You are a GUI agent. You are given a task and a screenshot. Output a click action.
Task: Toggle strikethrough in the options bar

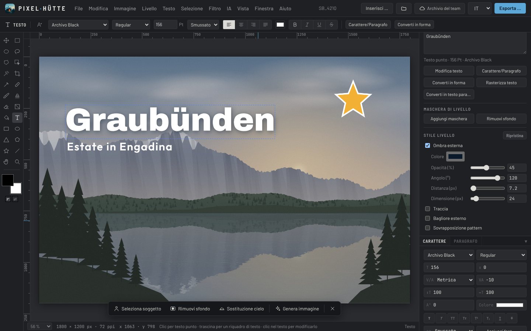click(331, 25)
